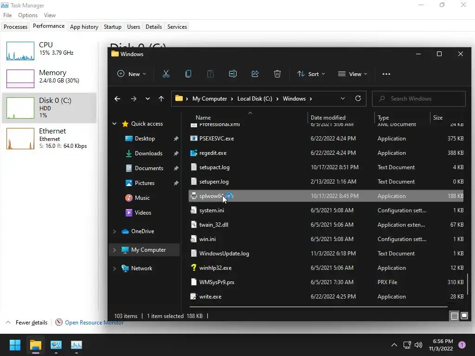
Task: Switch to details view icon in status bar
Action: tap(455, 316)
